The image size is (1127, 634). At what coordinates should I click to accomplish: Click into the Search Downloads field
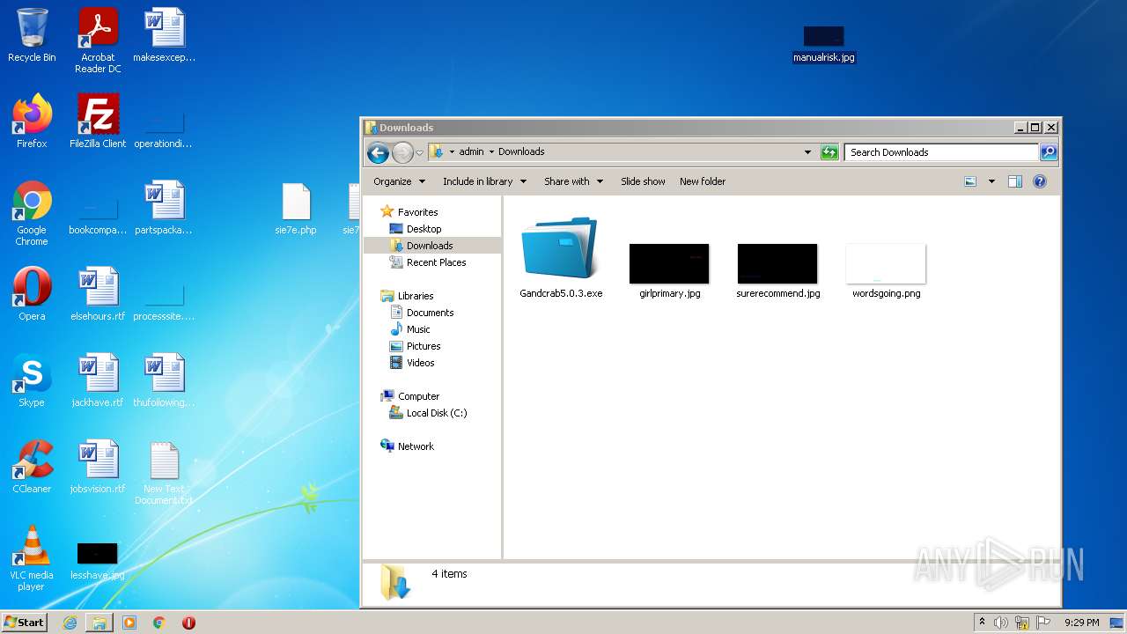coord(941,152)
